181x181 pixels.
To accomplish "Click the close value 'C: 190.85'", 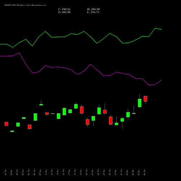I will 64,9.
